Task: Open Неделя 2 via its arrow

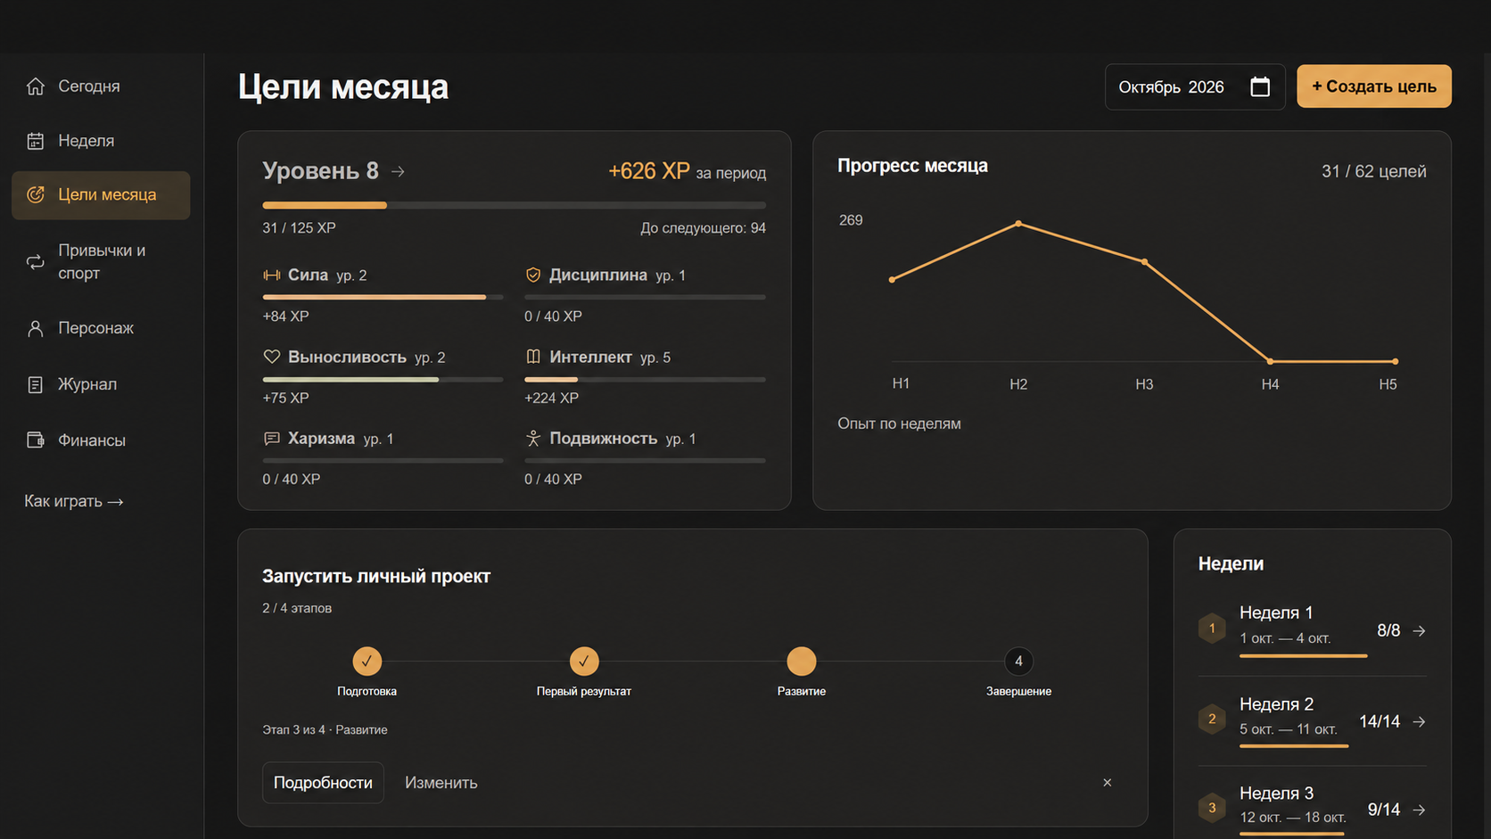Action: coord(1419,721)
